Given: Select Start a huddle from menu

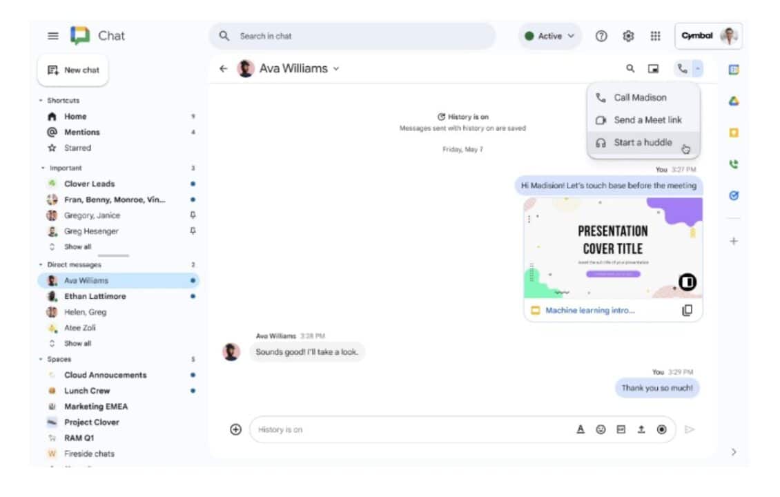Looking at the screenshot, I should 643,143.
